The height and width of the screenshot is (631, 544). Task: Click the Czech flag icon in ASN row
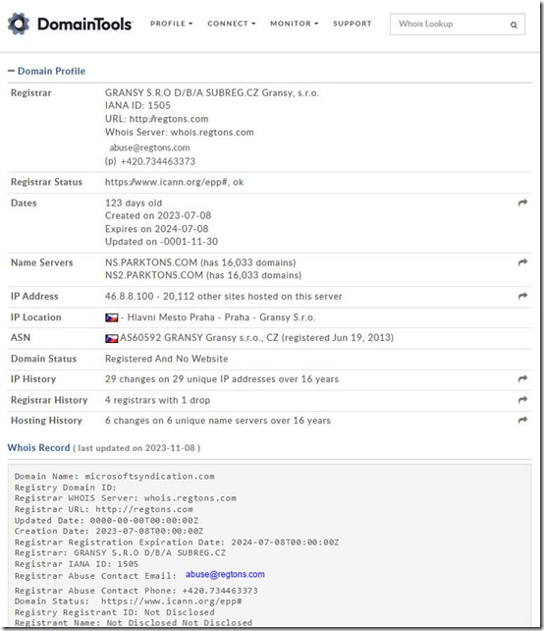[x=111, y=338]
